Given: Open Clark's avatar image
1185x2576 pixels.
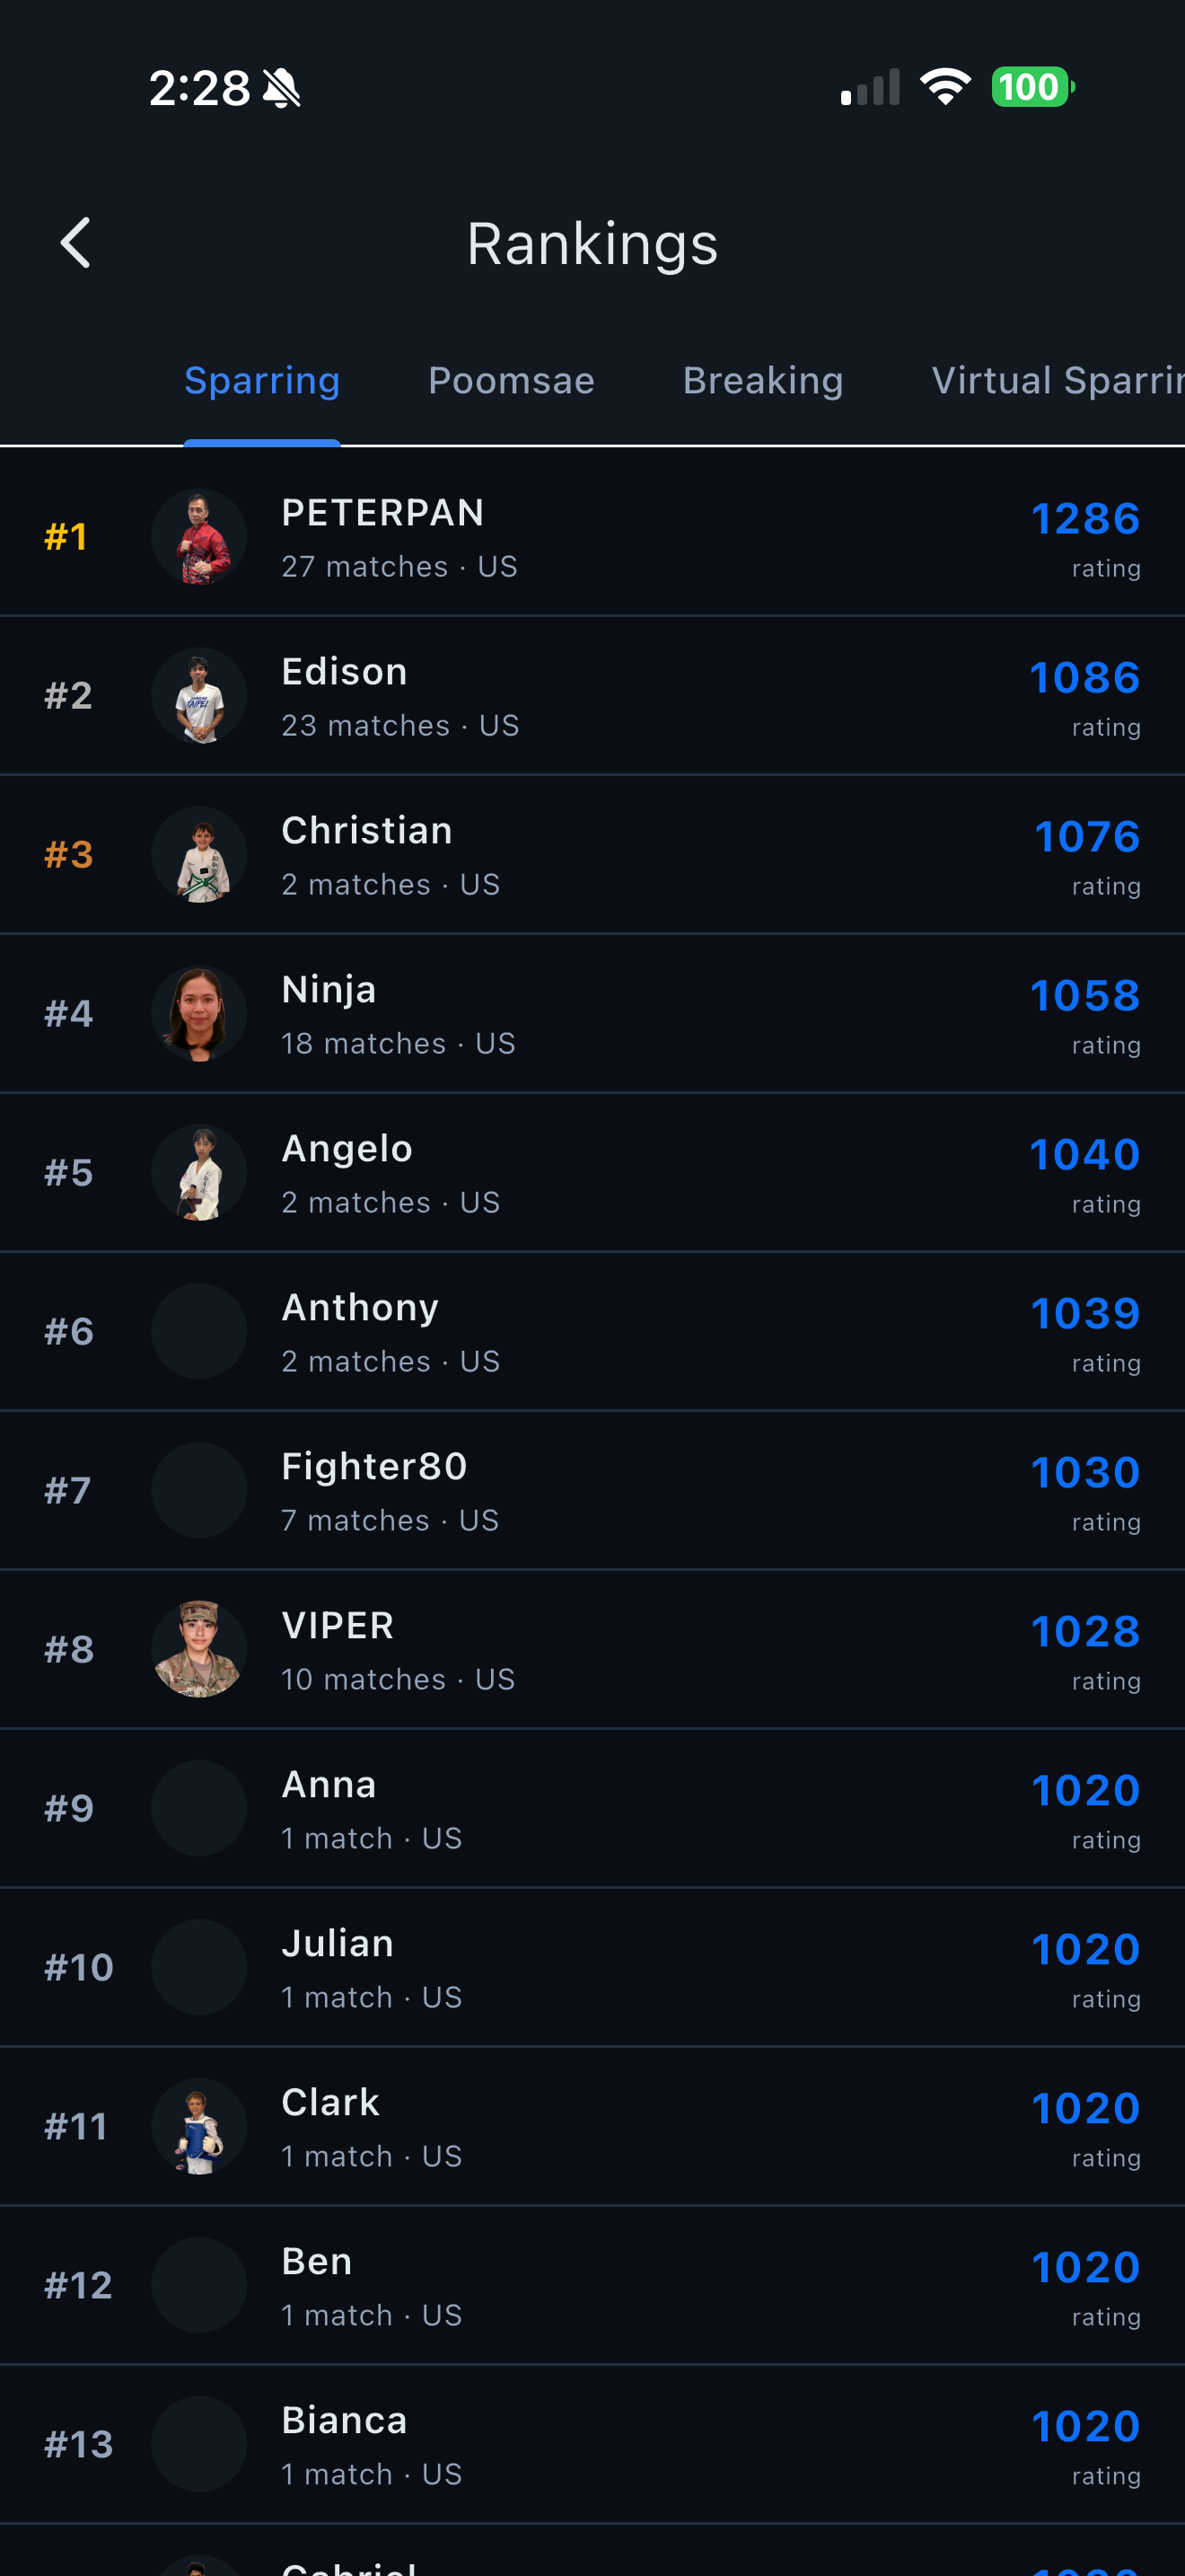Looking at the screenshot, I should (198, 2127).
